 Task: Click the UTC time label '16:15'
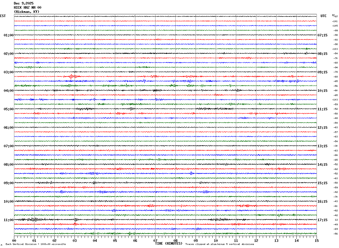point(322,202)
